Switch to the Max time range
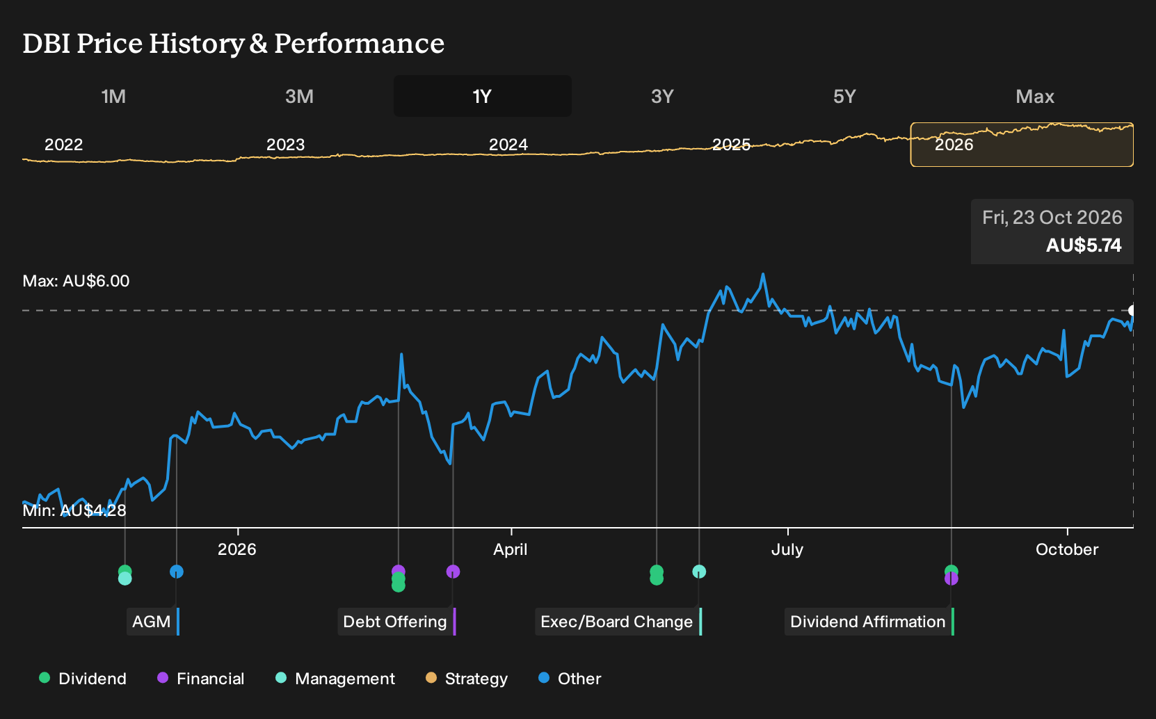1156x719 pixels. [x=1035, y=96]
